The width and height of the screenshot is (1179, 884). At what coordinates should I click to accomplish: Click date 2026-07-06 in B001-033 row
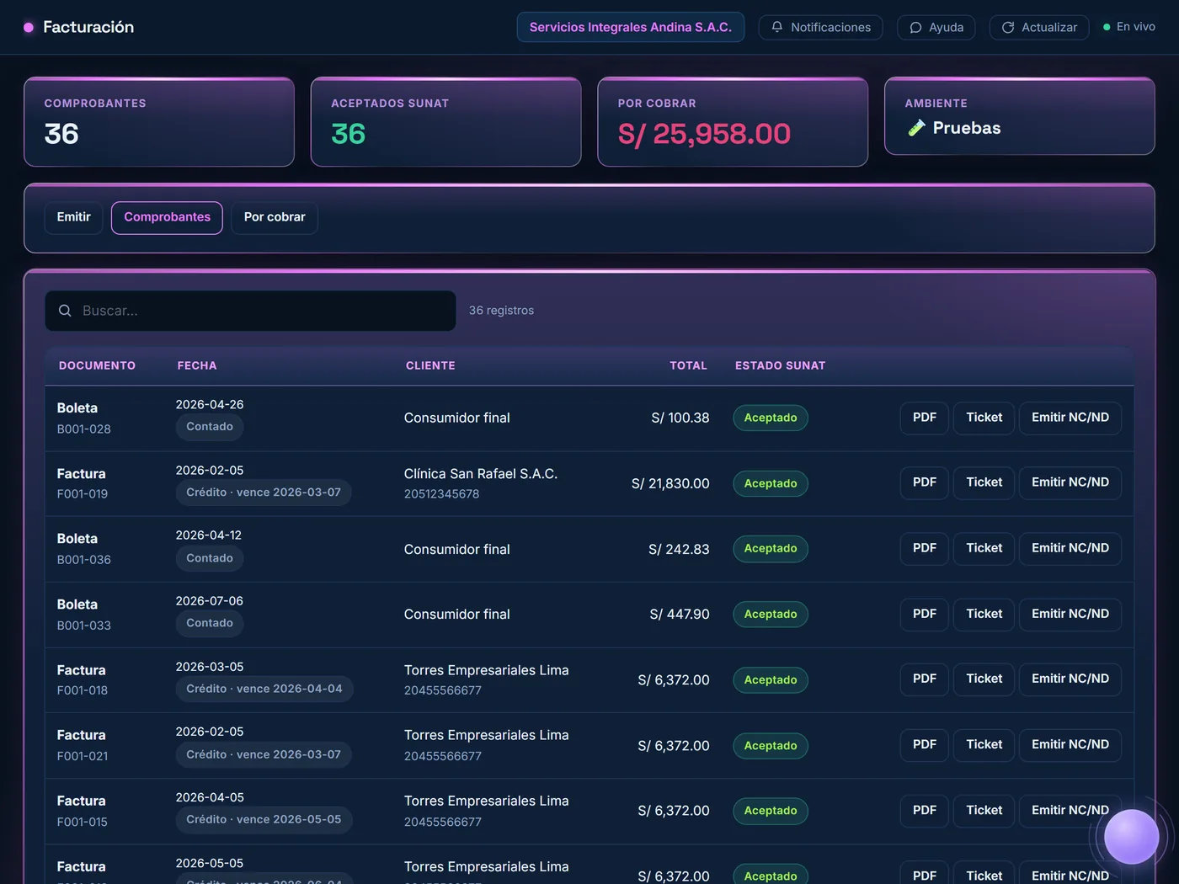click(x=210, y=601)
